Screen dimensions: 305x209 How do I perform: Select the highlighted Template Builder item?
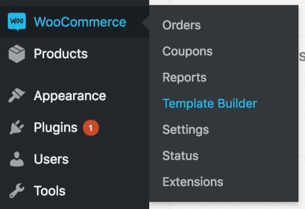click(210, 104)
